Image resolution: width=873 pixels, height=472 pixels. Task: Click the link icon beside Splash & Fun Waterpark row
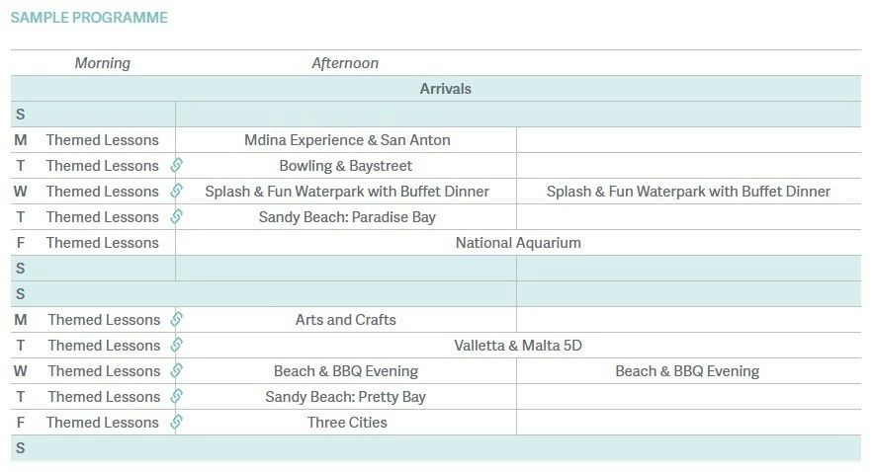tap(177, 191)
